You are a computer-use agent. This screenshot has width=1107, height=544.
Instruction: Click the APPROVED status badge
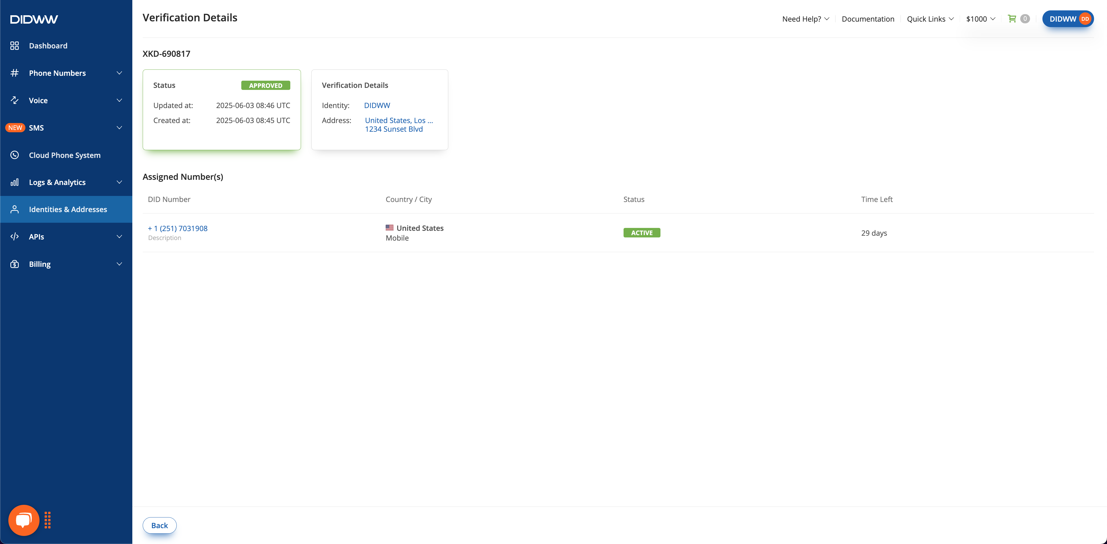pos(266,86)
